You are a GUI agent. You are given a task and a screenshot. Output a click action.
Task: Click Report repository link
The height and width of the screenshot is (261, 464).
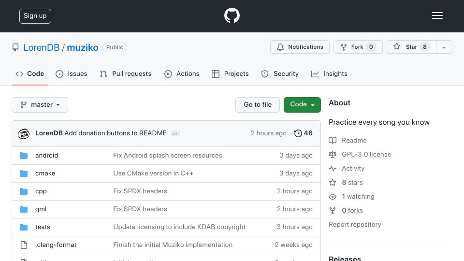coord(355,225)
